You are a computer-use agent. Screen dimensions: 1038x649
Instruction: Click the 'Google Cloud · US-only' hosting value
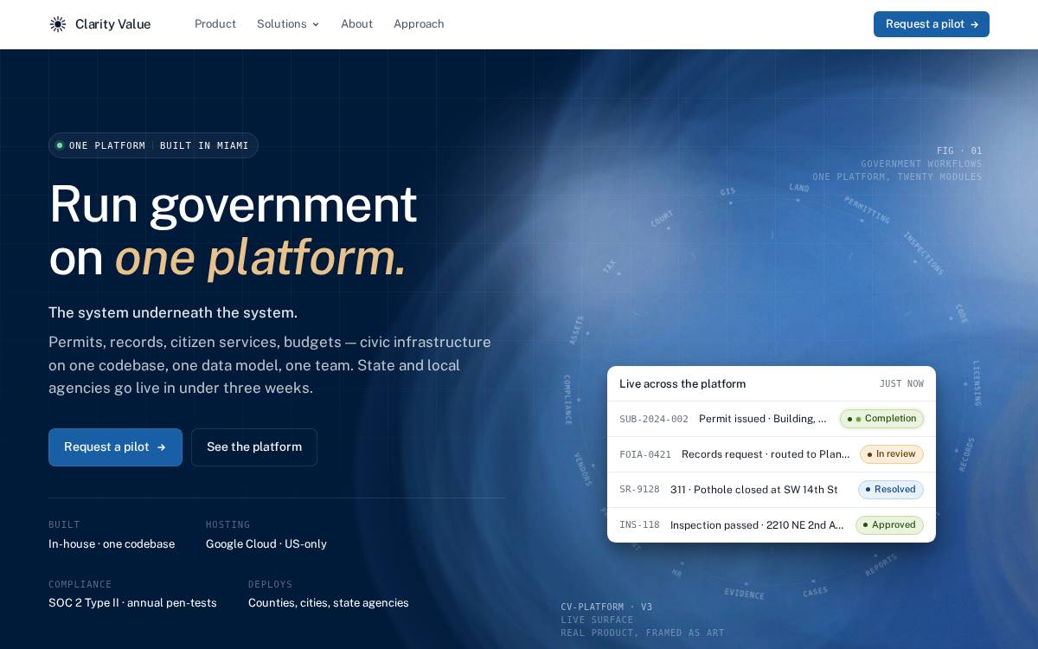coord(266,544)
